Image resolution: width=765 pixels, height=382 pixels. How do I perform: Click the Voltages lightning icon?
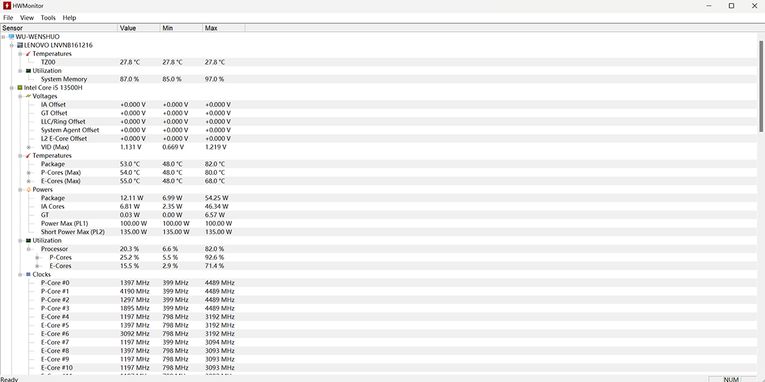click(28, 96)
